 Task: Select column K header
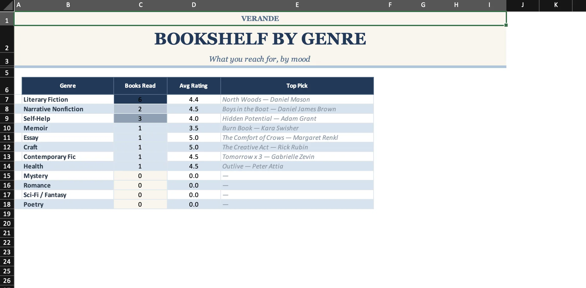(556, 5)
